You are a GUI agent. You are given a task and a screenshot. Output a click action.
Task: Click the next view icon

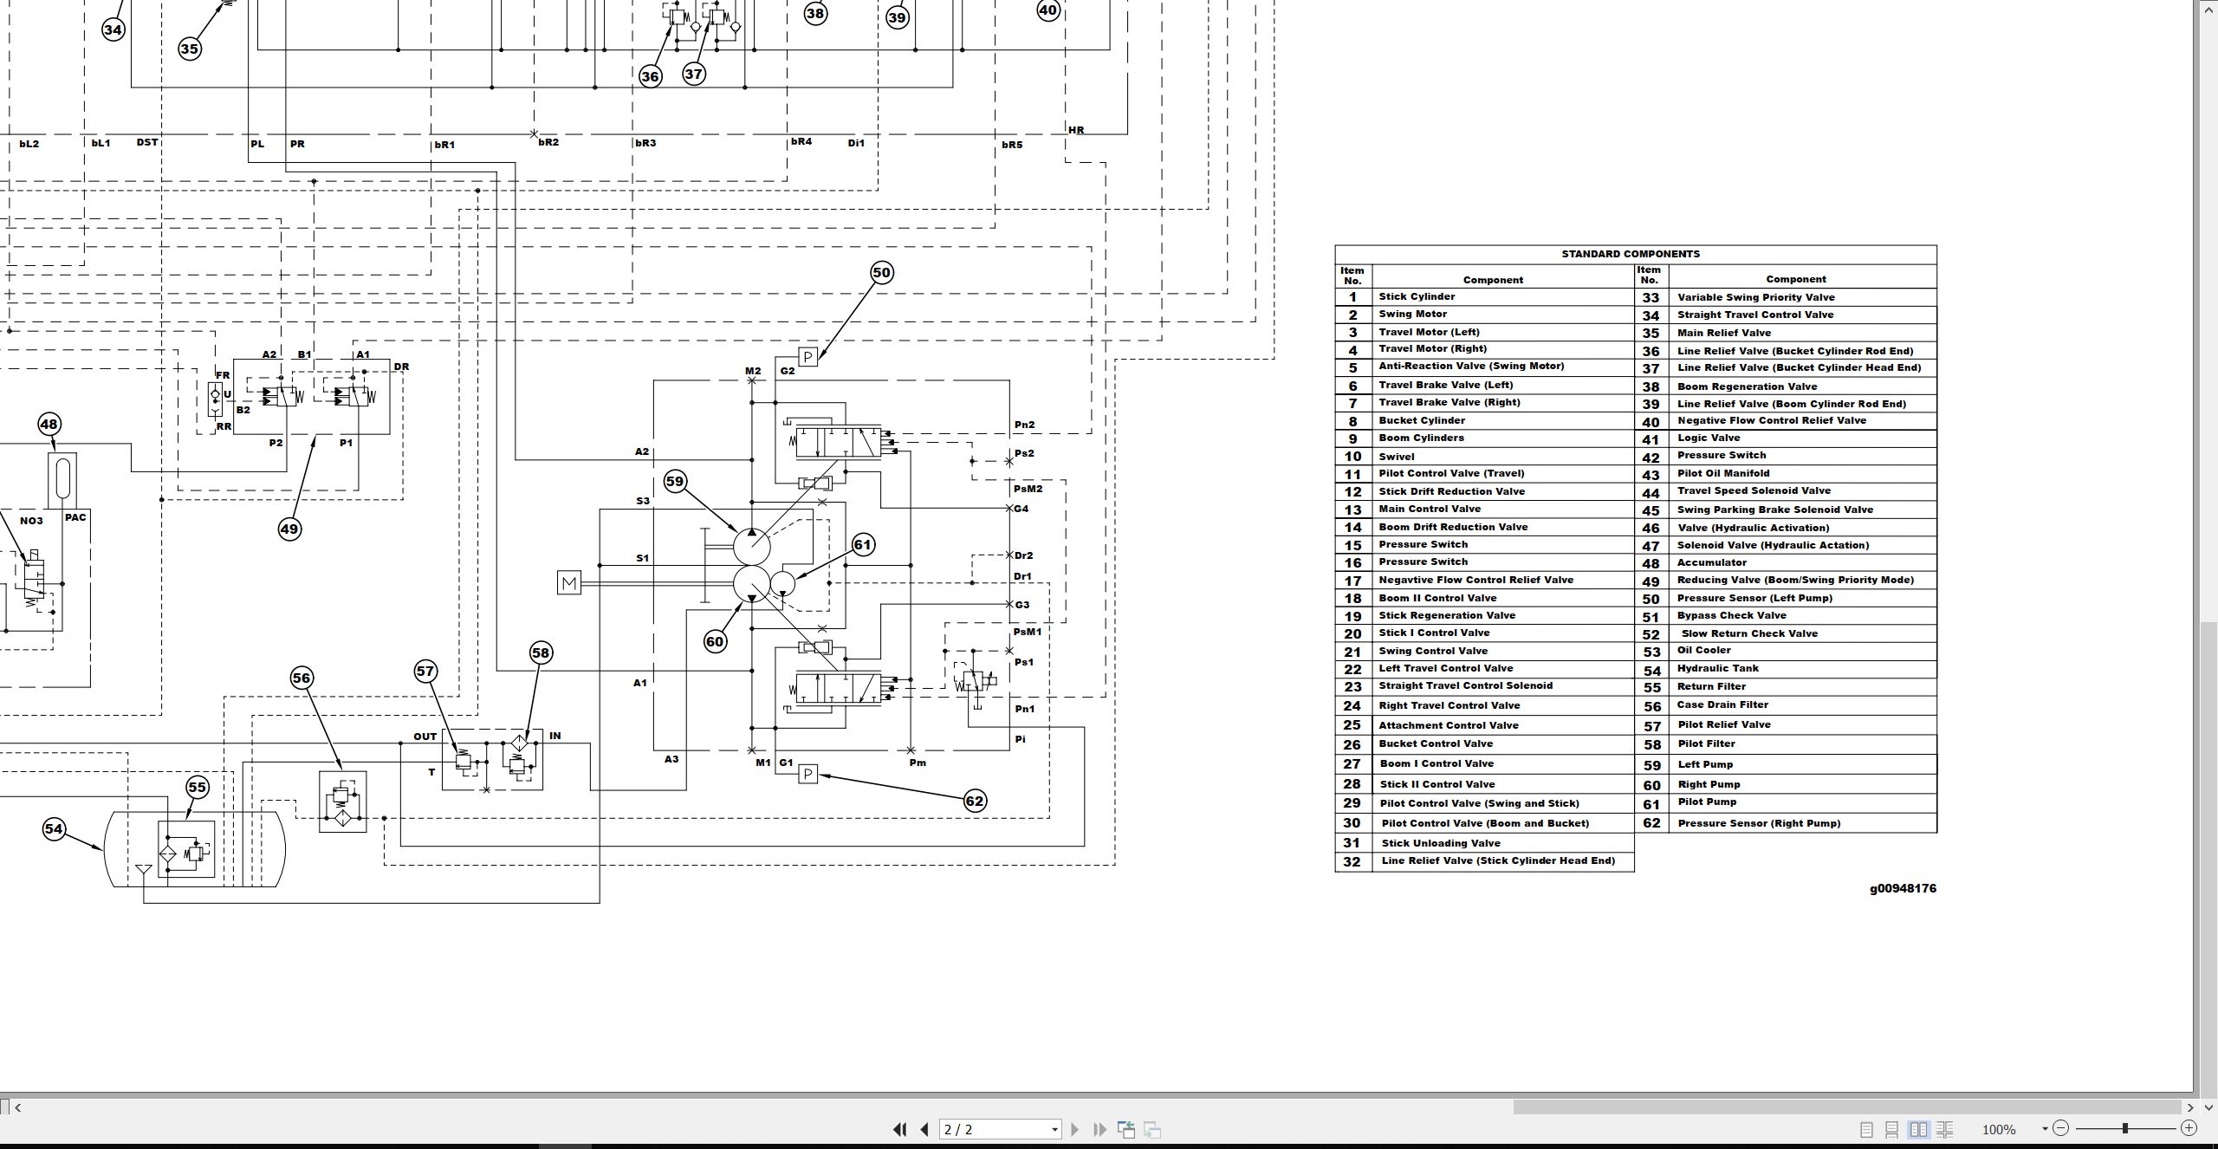click(x=1152, y=1129)
